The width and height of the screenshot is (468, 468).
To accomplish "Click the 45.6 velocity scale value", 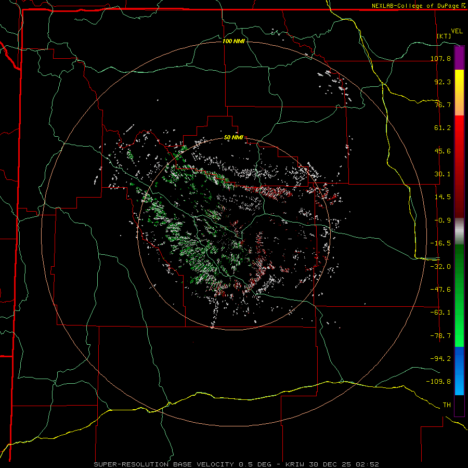I will click(x=443, y=151).
